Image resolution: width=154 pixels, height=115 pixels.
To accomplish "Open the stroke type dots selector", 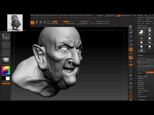I will (6, 37).
